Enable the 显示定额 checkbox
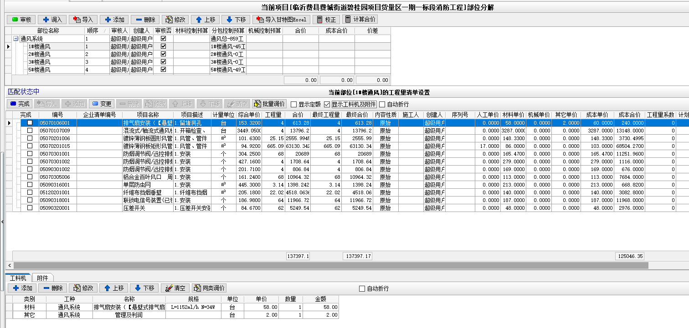The image size is (689, 328). click(x=294, y=104)
